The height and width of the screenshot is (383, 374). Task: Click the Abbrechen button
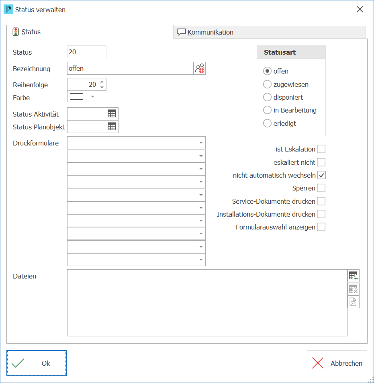click(337, 363)
